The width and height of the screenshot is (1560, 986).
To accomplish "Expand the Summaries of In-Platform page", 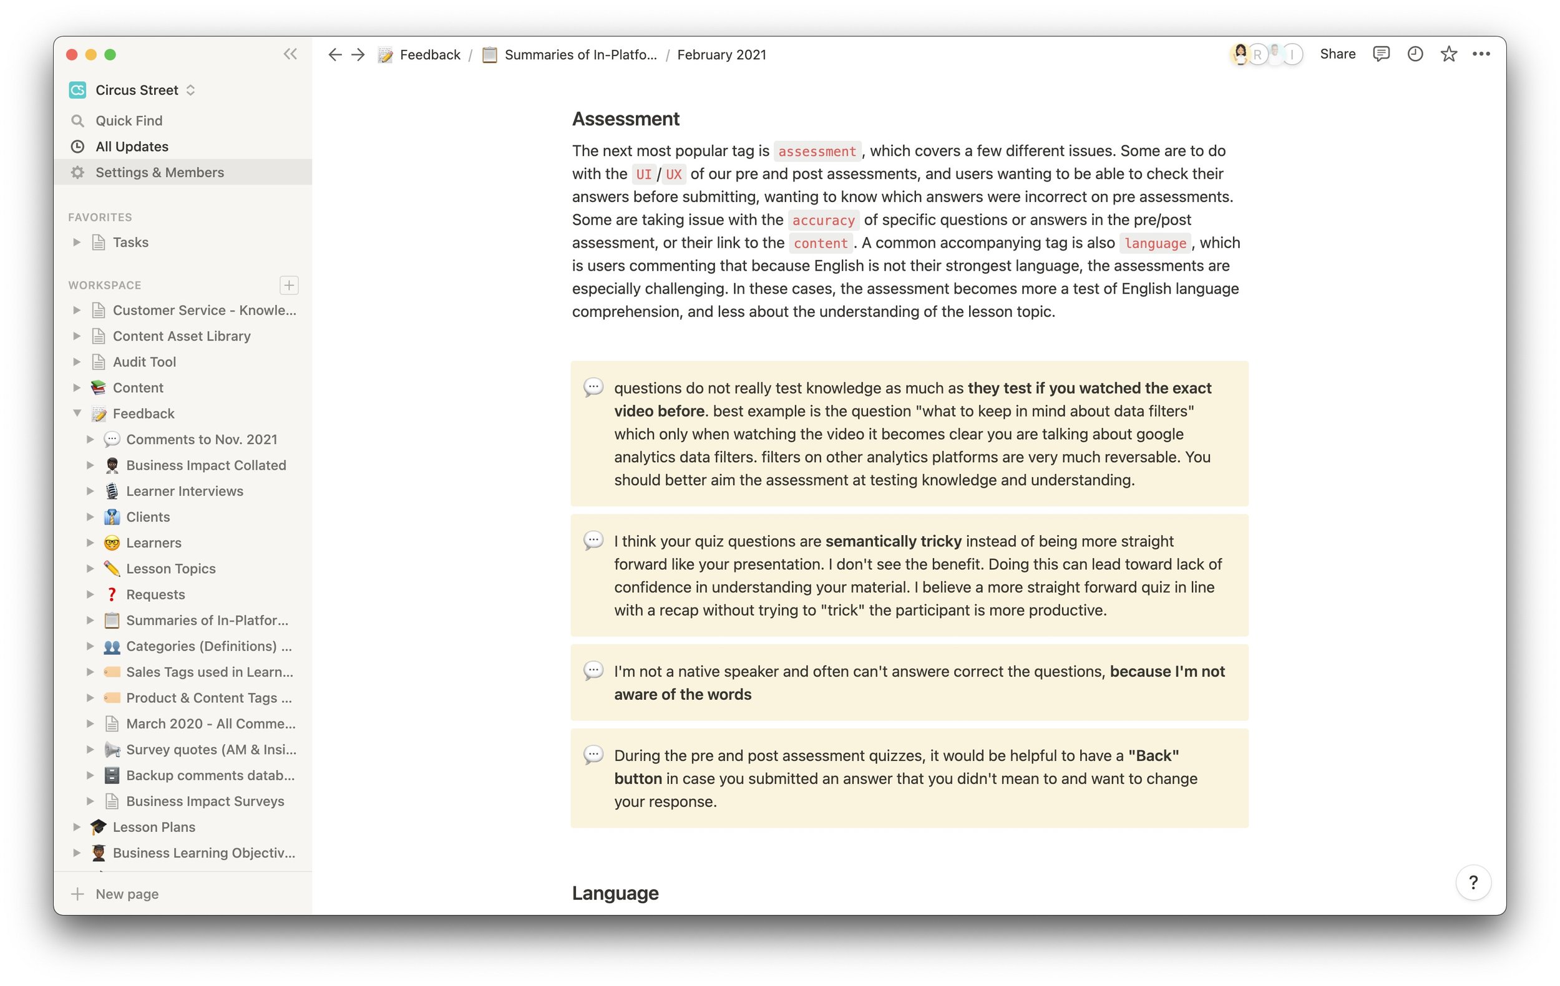I will click(90, 620).
